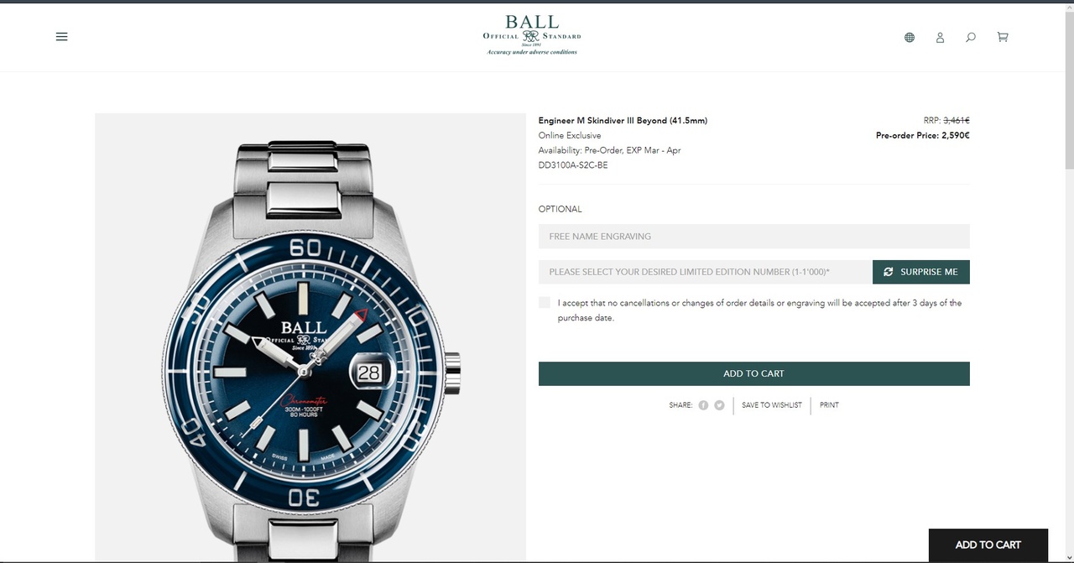Click the floating black Add to Cart button
Screen dimensions: 1074x563
[988, 545]
